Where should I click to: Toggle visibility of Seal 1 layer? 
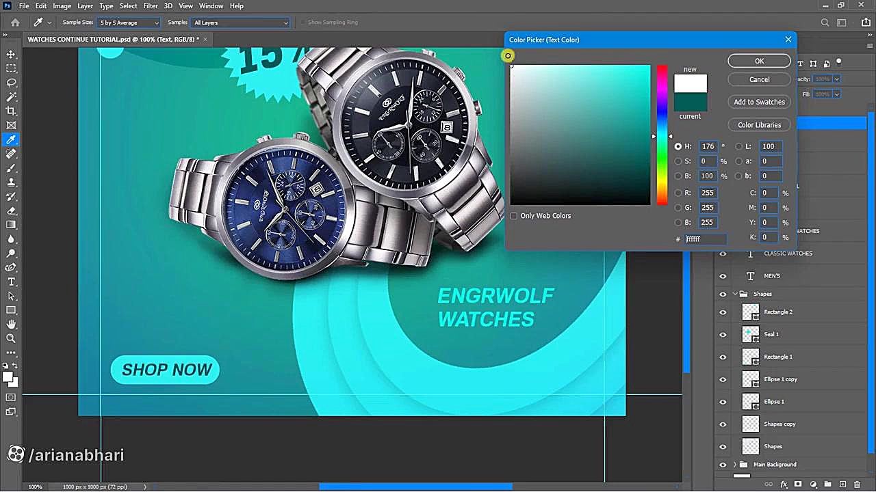723,335
